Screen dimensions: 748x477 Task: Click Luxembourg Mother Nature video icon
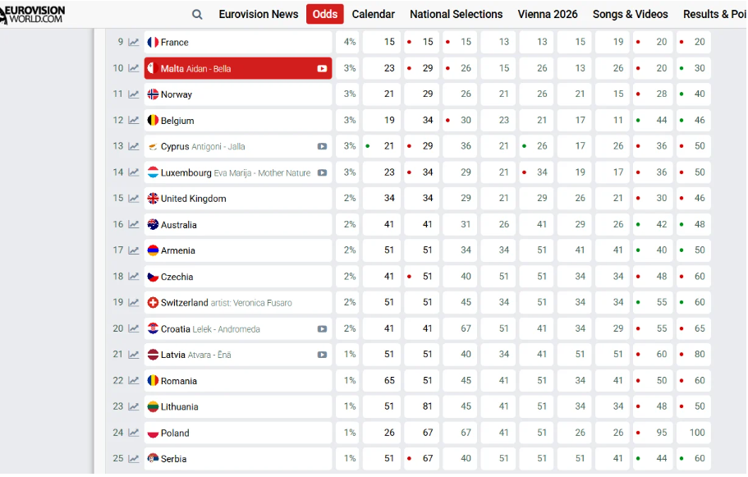[322, 173]
